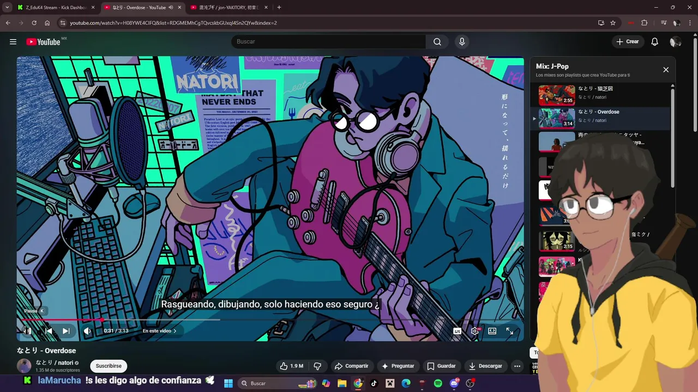Open the account avatar menu

[676, 42]
